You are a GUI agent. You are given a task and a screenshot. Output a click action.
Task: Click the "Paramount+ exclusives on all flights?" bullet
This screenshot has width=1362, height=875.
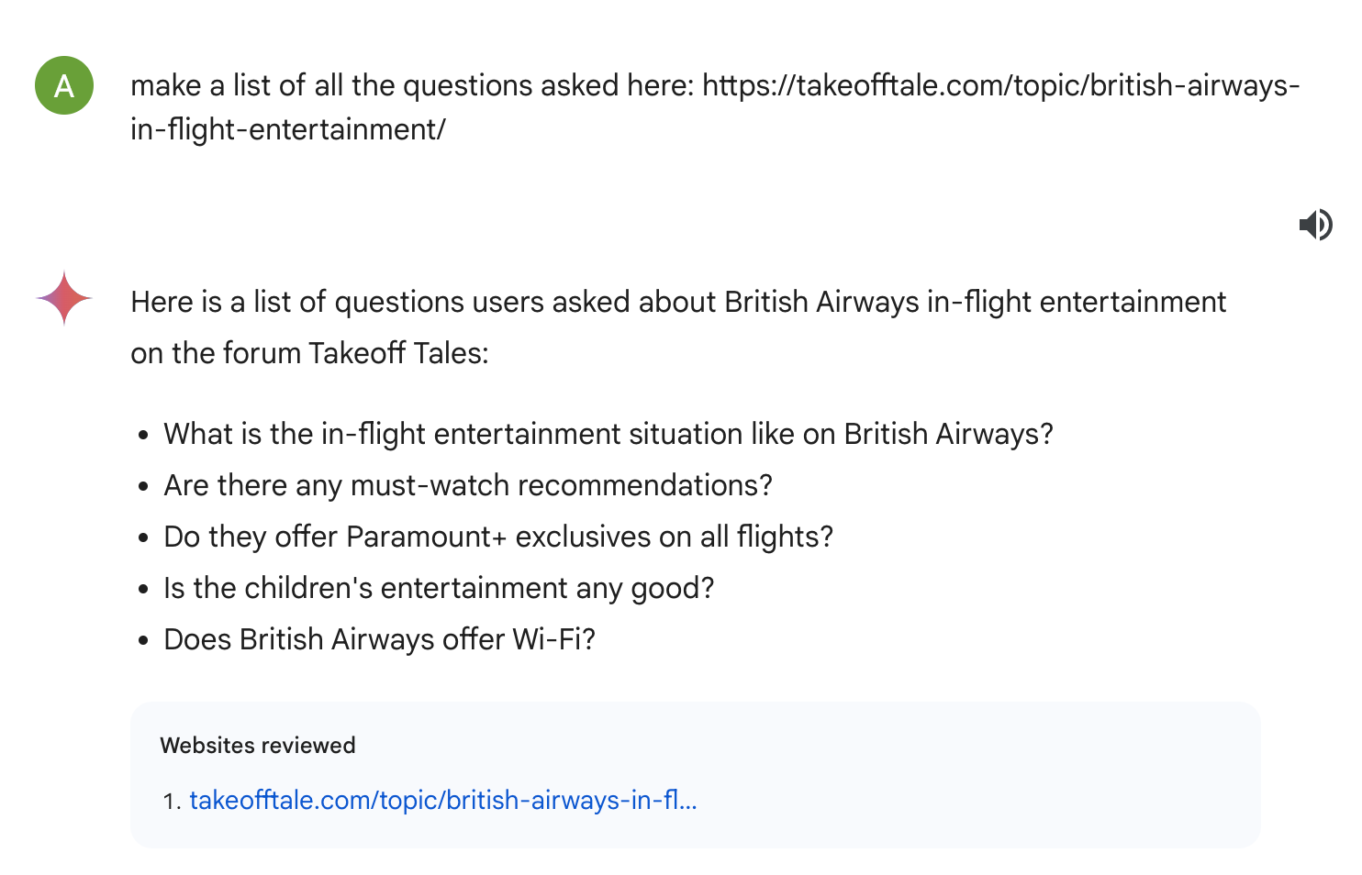coord(498,537)
